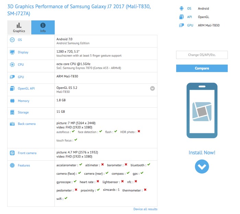The width and height of the screenshot is (240, 214).
Task: Switch to the Graphics tab
Action: [19, 27]
